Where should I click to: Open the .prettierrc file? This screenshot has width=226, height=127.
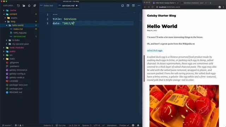click(x=14, y=66)
